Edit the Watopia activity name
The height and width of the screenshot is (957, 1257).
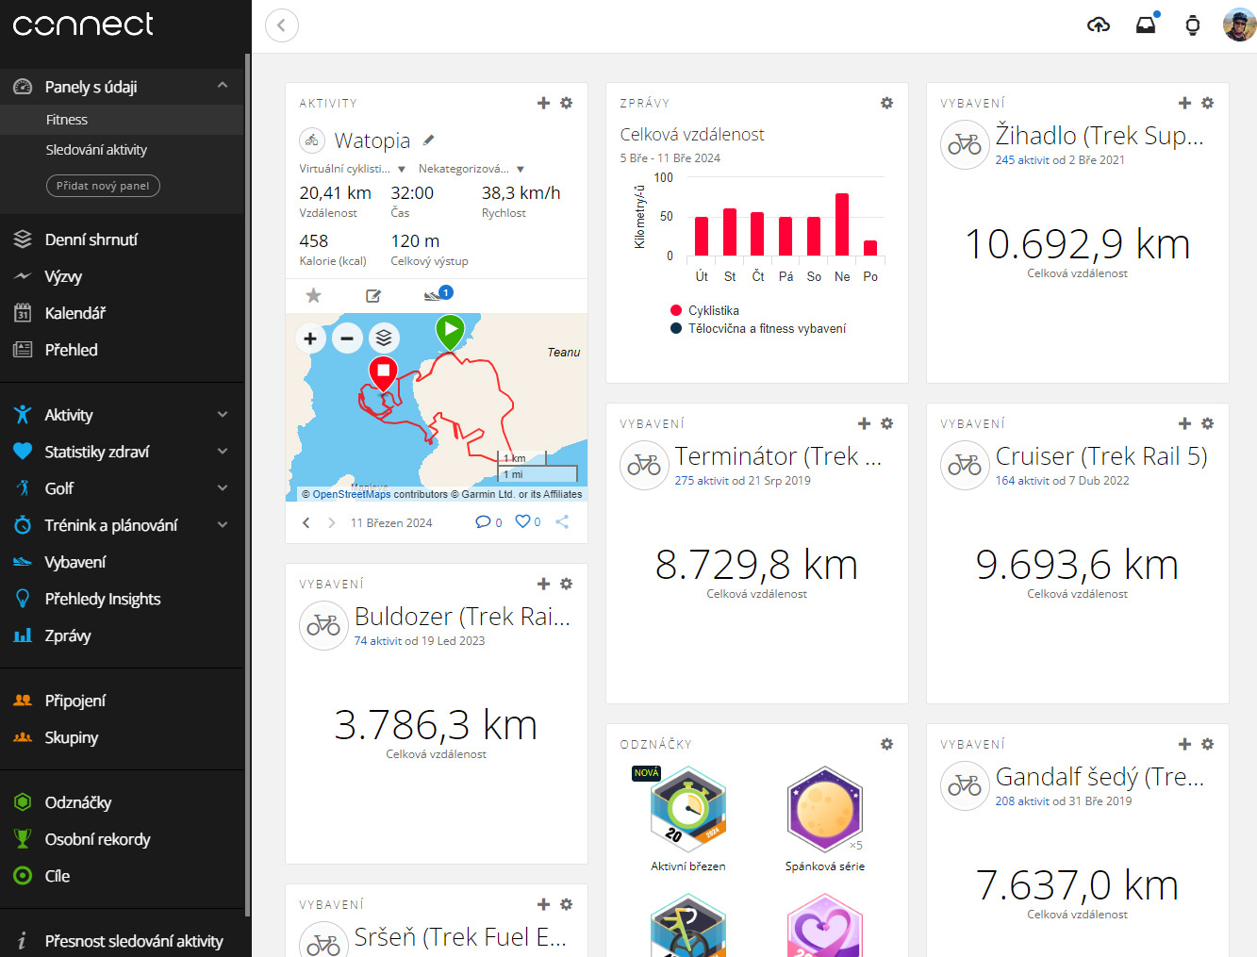click(429, 140)
